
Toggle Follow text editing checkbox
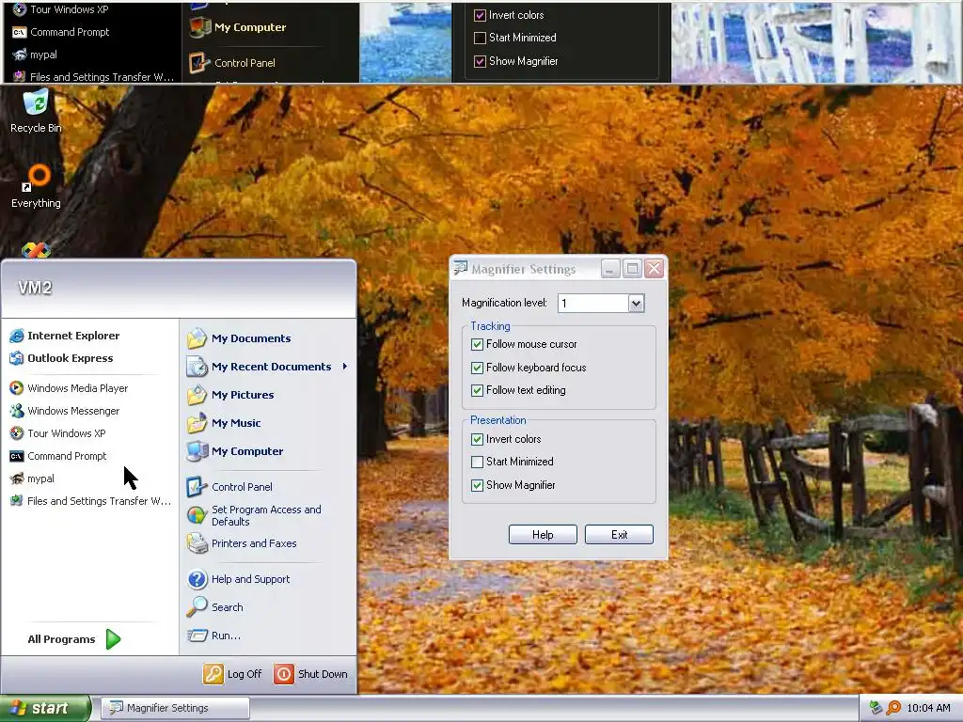click(x=477, y=390)
